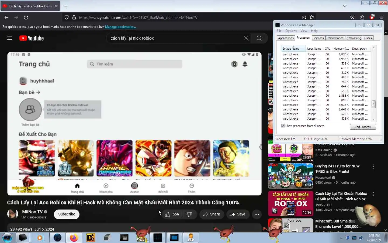Open Cách Lấy Lại Tài Khoản Roblox thumbnail
The height and width of the screenshot is (243, 388).
(291, 204)
